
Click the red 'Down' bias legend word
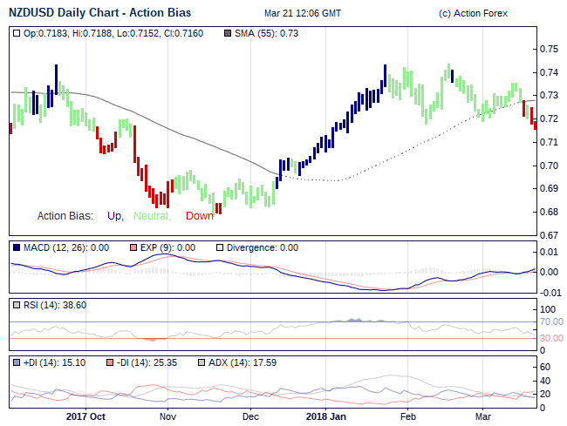tap(200, 216)
